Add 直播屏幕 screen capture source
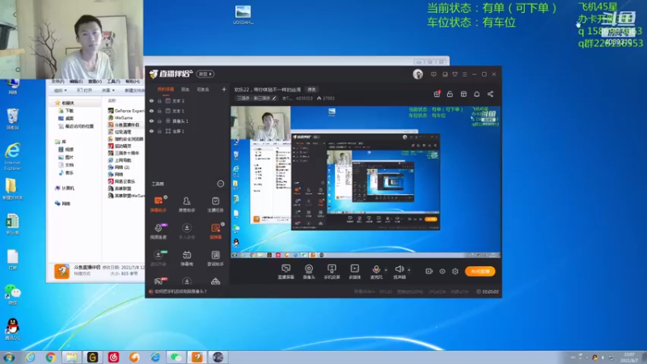 point(285,272)
